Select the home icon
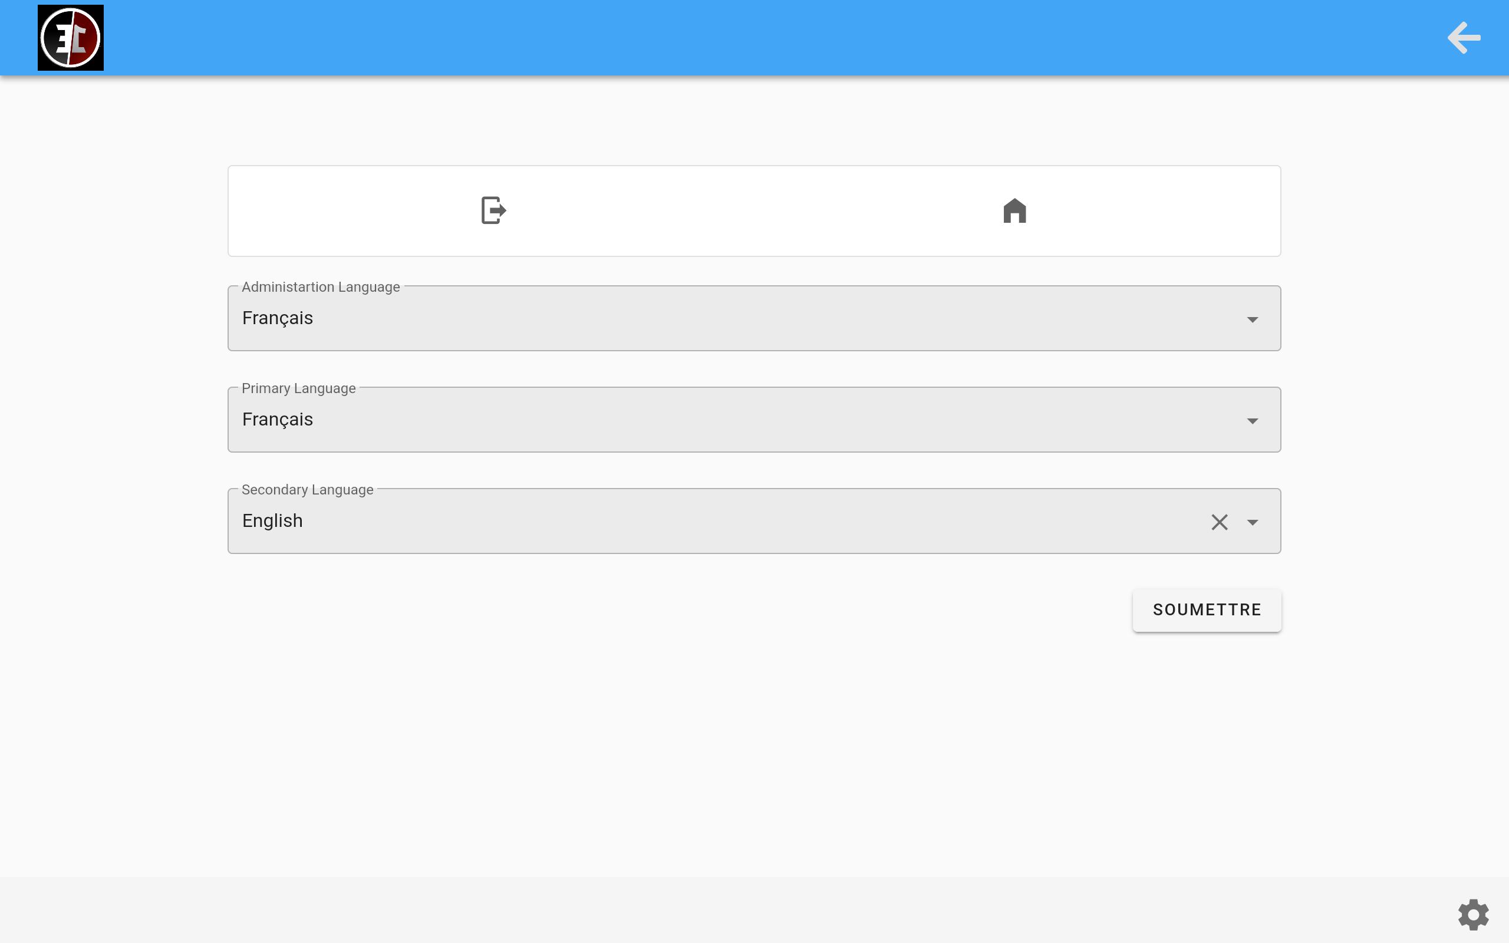Screen dimensions: 1509x943 click(1014, 210)
